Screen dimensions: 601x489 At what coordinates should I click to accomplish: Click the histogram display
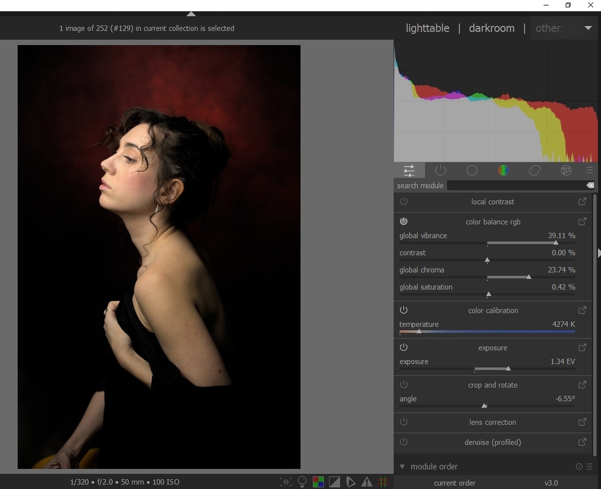pyautogui.click(x=496, y=101)
